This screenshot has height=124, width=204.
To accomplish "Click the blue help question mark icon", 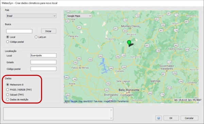I will pyautogui.click(x=158, y=118).
